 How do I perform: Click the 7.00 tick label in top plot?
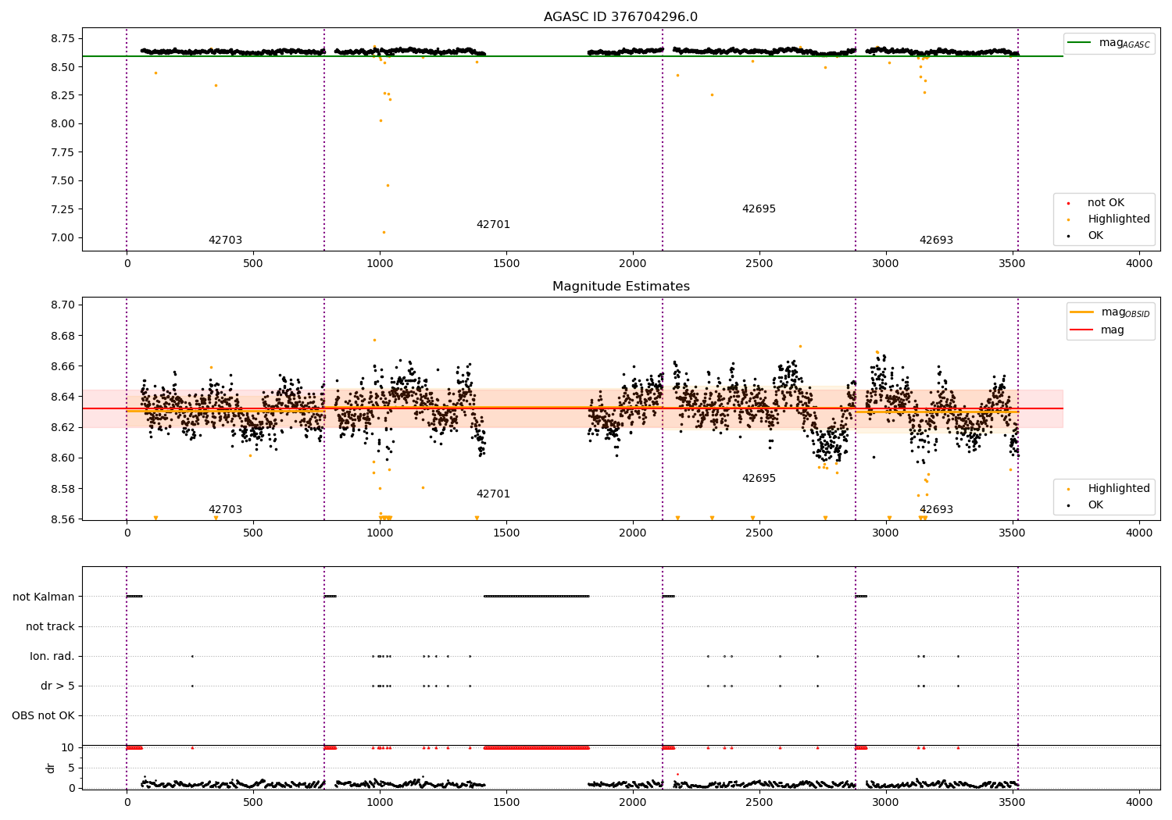pyautogui.click(x=62, y=237)
